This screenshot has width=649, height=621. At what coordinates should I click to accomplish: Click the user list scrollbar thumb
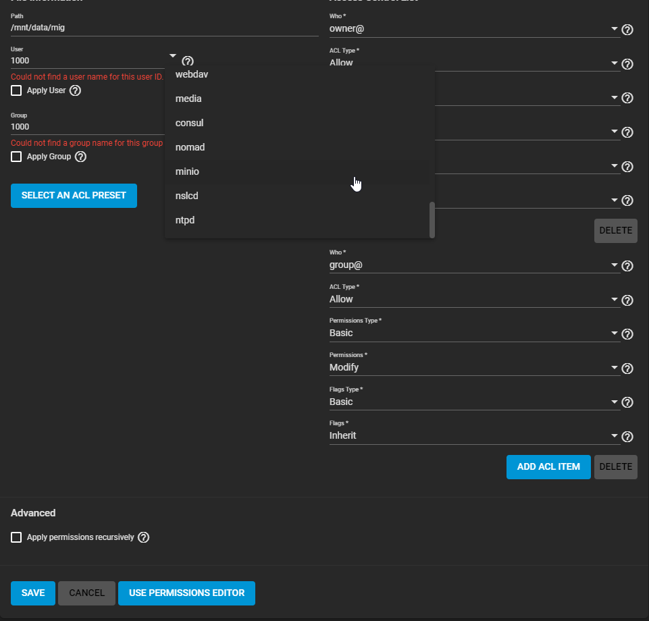[x=432, y=219]
